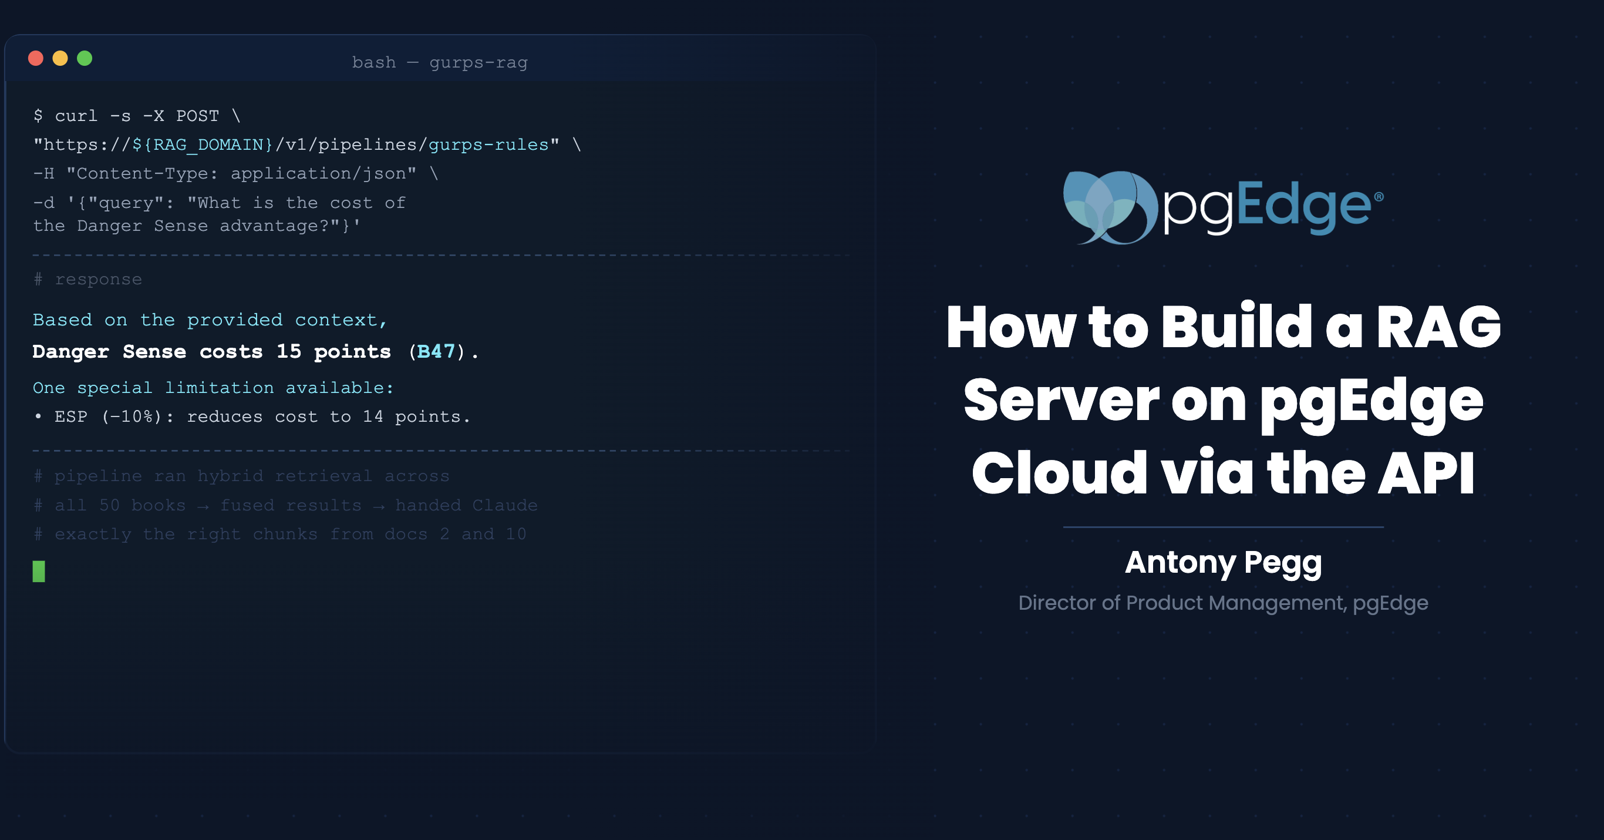The image size is (1604, 840).
Task: Click the B47 page reference
Action: (x=436, y=352)
